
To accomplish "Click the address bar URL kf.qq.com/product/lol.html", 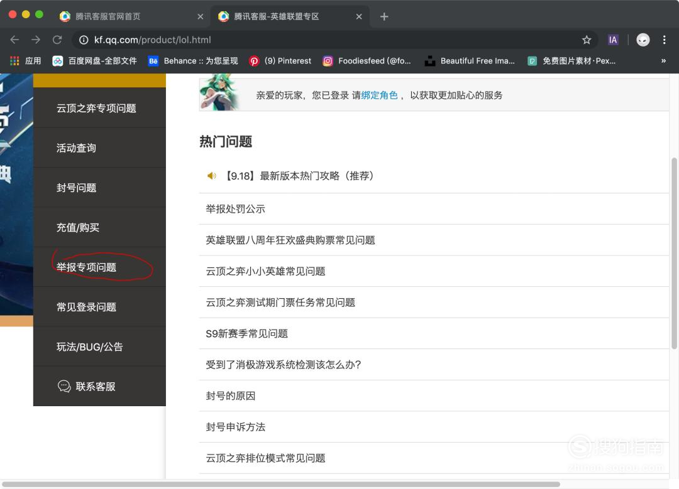I will pyautogui.click(x=152, y=40).
